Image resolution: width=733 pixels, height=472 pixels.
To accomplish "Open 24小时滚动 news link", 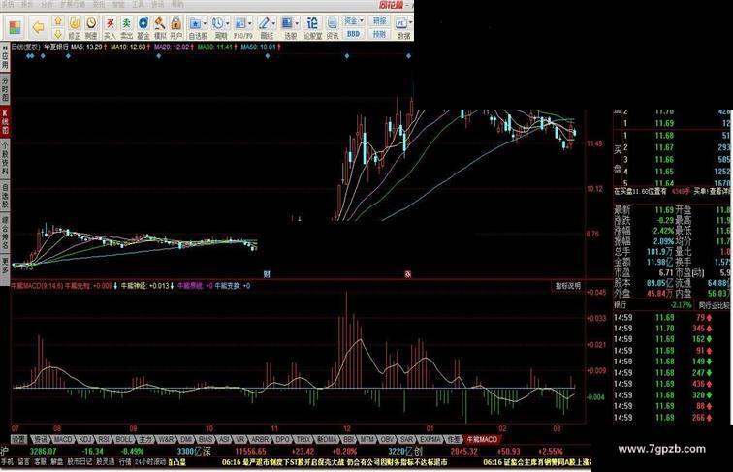I will [150, 462].
